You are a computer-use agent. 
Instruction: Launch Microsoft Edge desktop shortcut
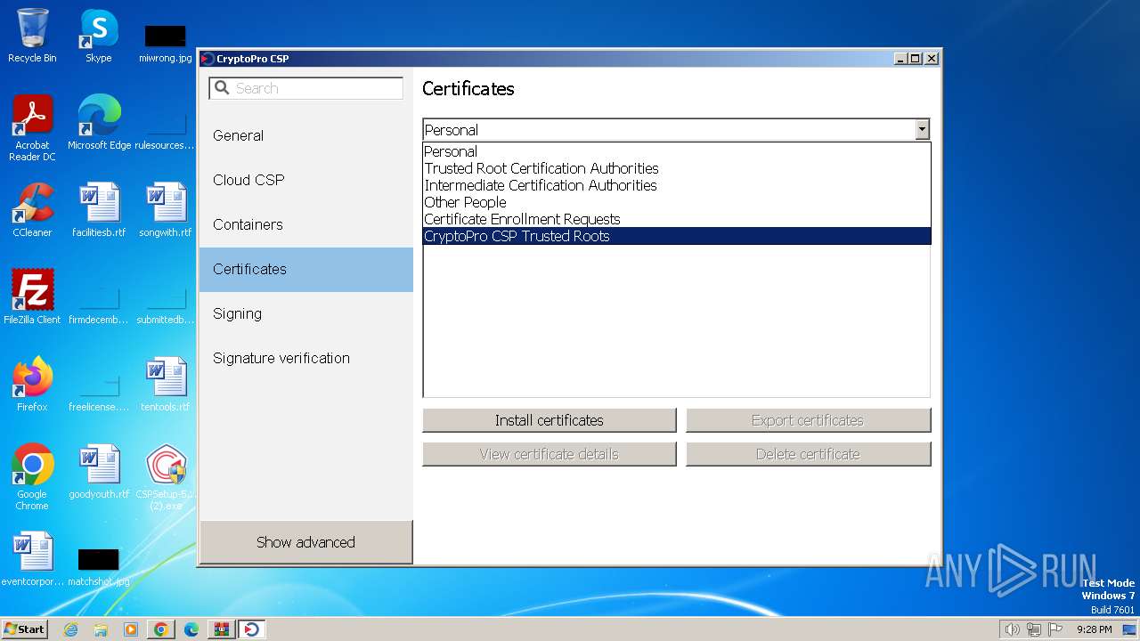coord(99,123)
